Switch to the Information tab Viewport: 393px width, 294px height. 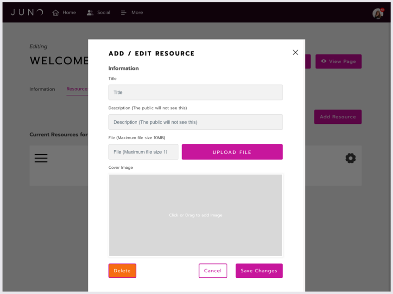(42, 89)
